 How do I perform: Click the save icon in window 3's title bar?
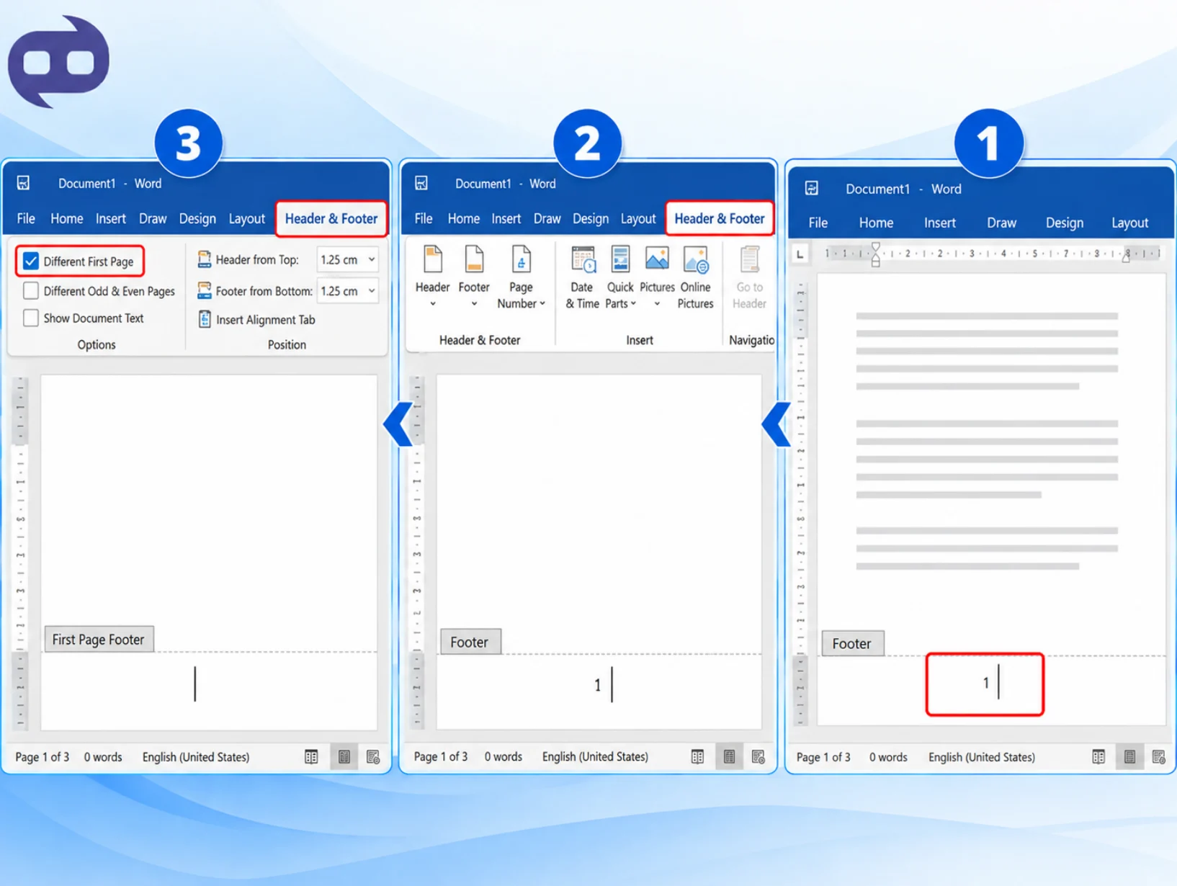point(23,183)
